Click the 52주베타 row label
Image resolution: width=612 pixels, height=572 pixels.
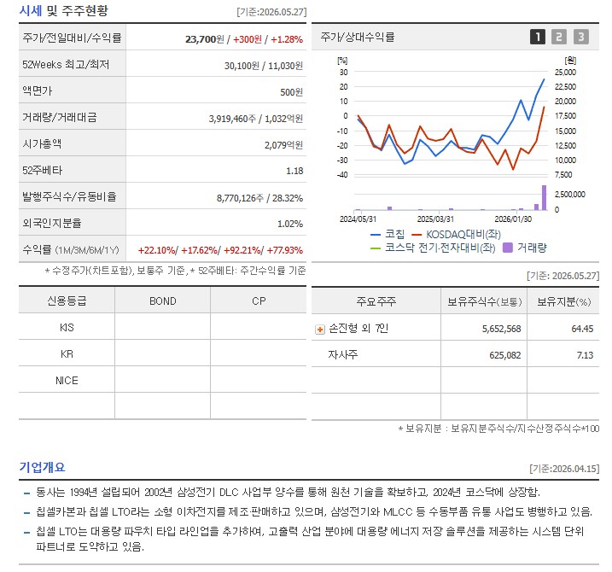(x=42, y=170)
